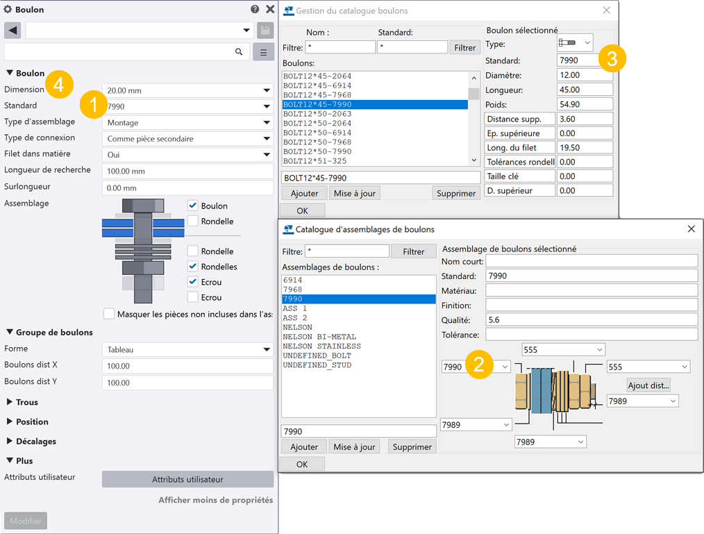The height and width of the screenshot is (534, 704).
Task: Open the Dimension dropdown
Action: point(187,90)
